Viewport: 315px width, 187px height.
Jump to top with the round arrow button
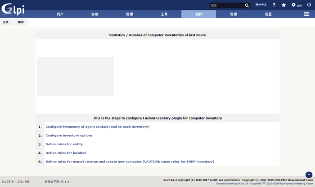tap(309, 175)
